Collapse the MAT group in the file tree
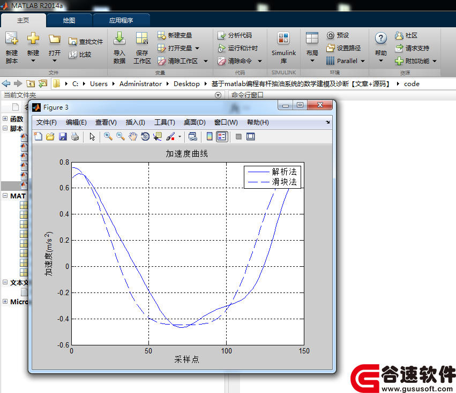Viewport: 456px width, 393px height. tap(5, 195)
